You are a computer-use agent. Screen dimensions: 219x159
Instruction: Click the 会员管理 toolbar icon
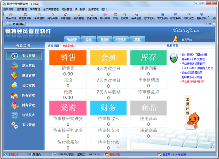point(78,16)
